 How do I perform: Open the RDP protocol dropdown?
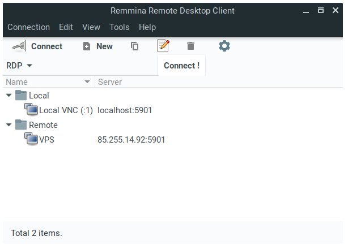click(x=19, y=66)
